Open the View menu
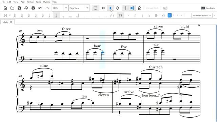 pos(16,2)
